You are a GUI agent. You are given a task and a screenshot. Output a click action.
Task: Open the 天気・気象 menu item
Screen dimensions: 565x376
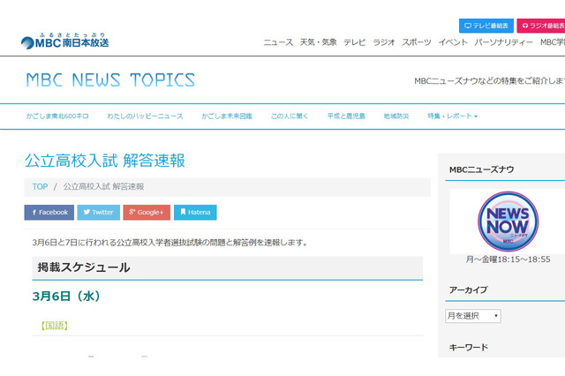(318, 42)
